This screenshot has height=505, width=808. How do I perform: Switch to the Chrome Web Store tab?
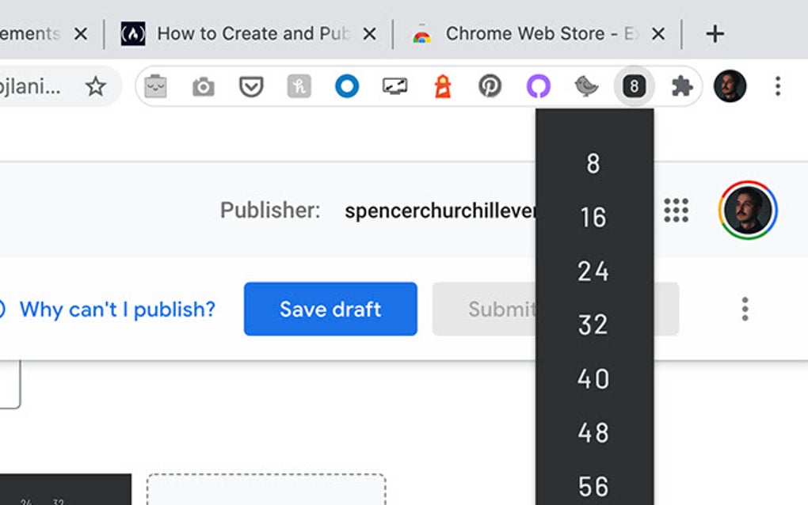click(523, 33)
